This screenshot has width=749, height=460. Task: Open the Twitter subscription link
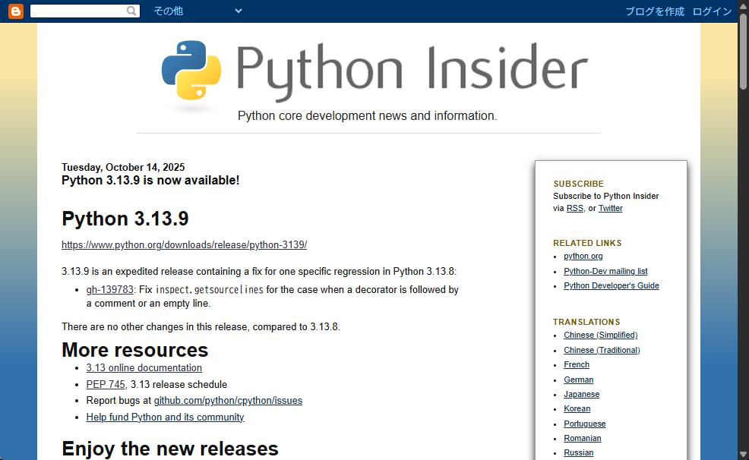pyautogui.click(x=610, y=208)
